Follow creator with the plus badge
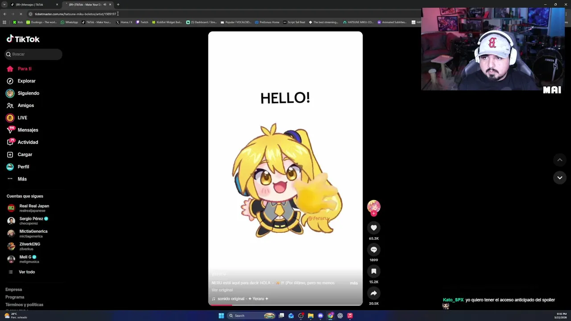This screenshot has width=571, height=321. coord(374,214)
